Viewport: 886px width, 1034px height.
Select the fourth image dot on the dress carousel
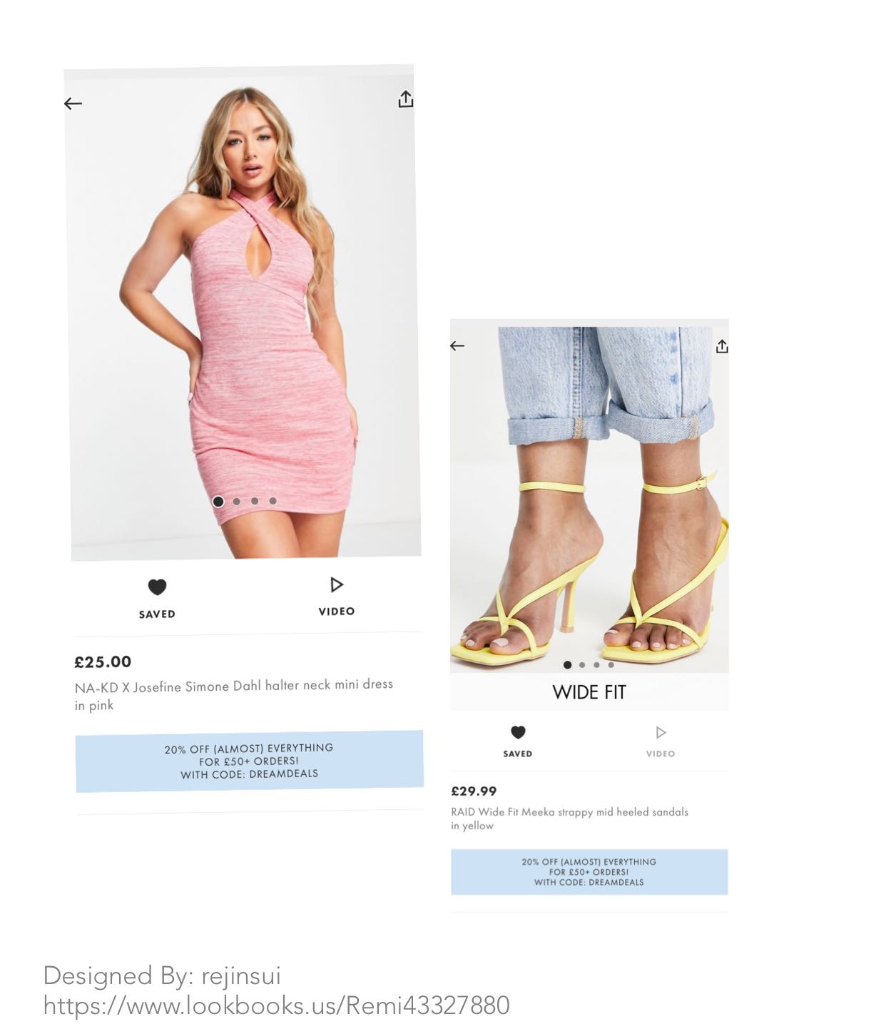273,501
